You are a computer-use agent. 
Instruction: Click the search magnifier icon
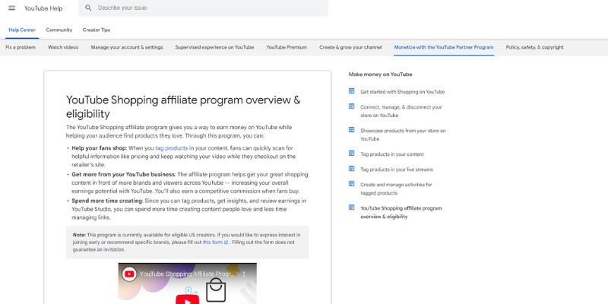click(x=88, y=8)
